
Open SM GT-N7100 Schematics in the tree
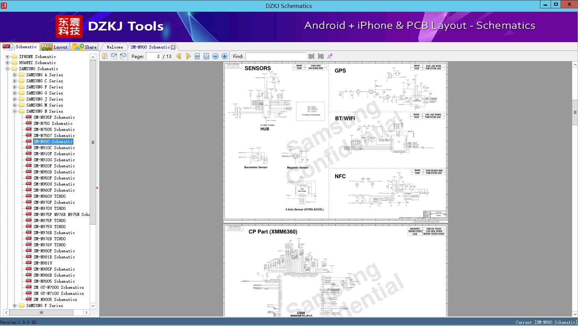pyautogui.click(x=59, y=293)
